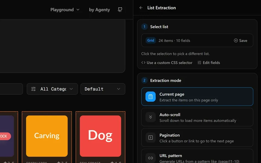The height and width of the screenshot is (163, 261).
Task: Select URL pattern extraction mode
Action: (197, 156)
